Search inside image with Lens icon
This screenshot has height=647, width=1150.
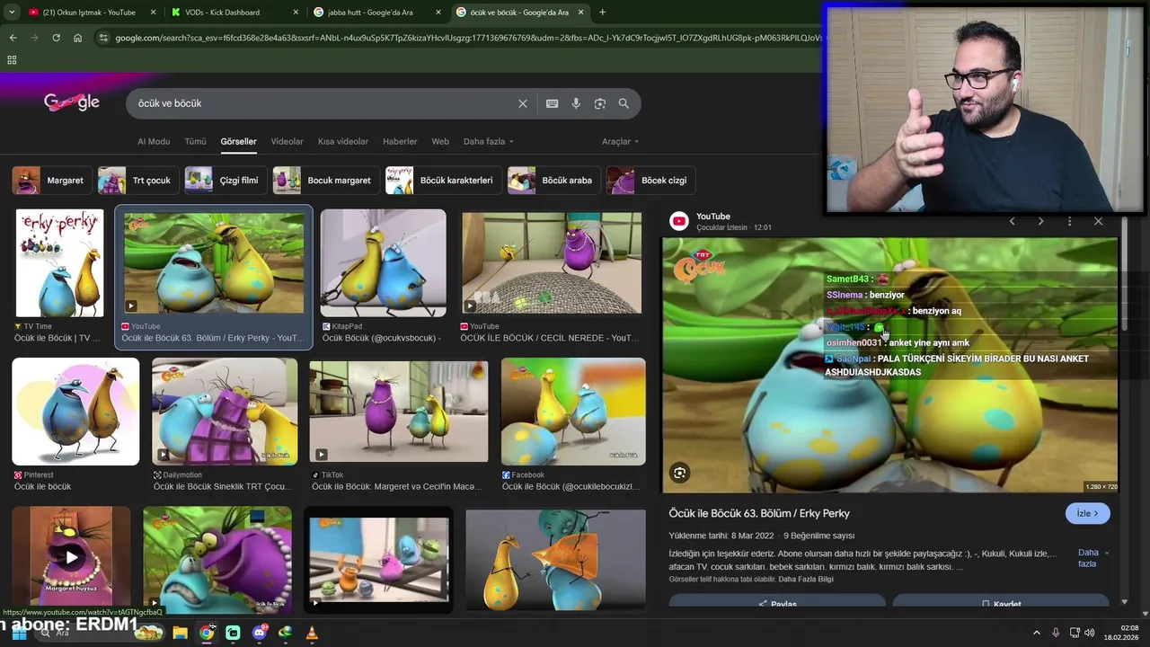[680, 473]
